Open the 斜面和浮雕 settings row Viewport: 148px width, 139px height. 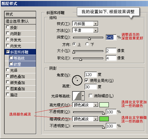click(20, 52)
